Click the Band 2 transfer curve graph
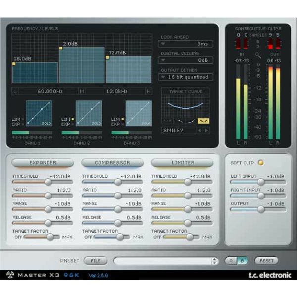Viewport: 297px width, 297px height. coord(89,113)
